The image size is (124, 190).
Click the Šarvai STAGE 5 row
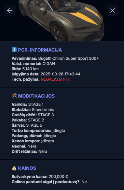coord(27,125)
